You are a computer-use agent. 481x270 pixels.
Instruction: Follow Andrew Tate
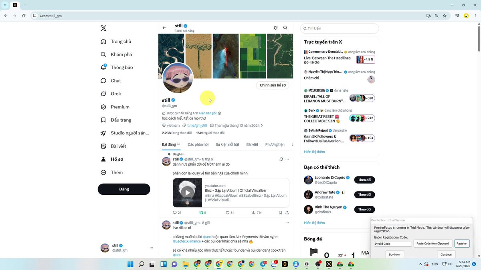tap(364, 195)
